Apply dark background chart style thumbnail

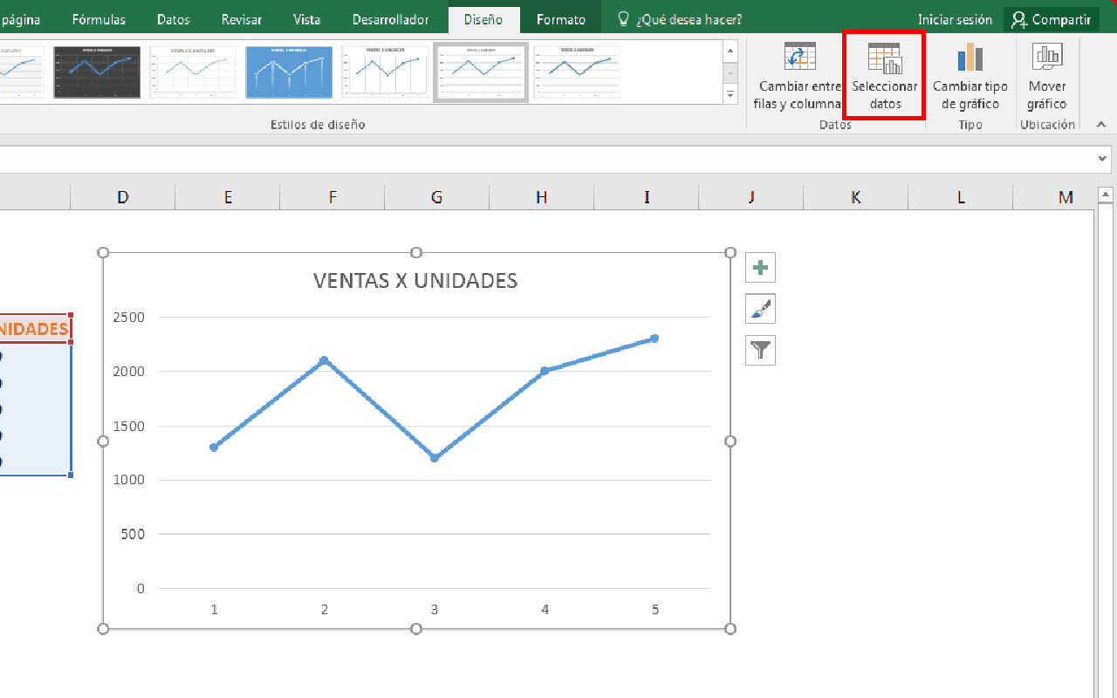click(x=97, y=72)
